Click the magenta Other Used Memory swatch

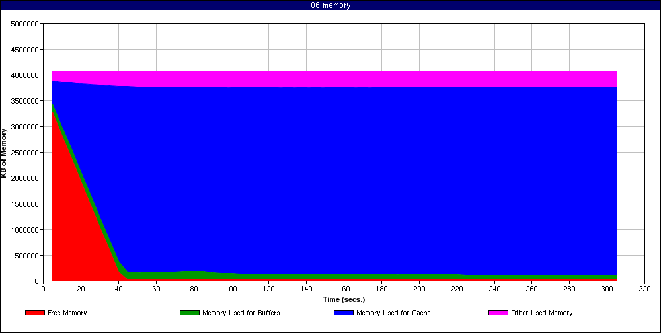498,313
